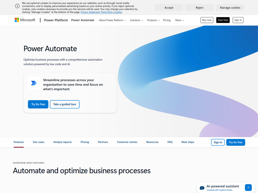The image size is (258, 193).
Task: Open the More navigation dropdown
Action: point(180,20)
